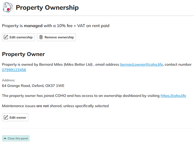The width and height of the screenshot is (194, 146).
Task: Click the Property Owner section heading
Action: 23,54
